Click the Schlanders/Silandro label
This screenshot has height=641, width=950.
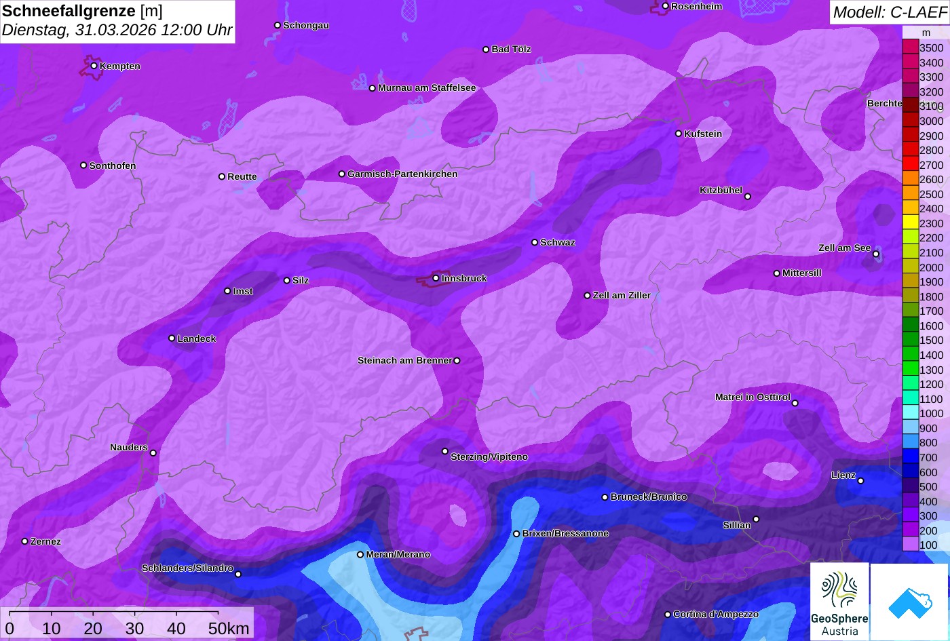(x=187, y=568)
